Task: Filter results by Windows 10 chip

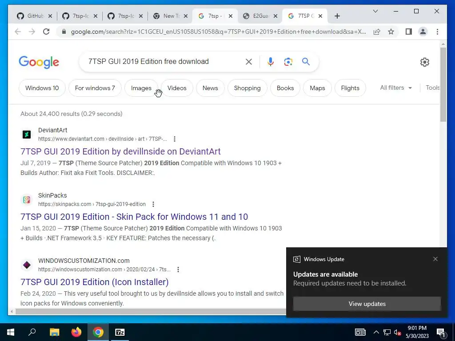Action: [x=42, y=88]
